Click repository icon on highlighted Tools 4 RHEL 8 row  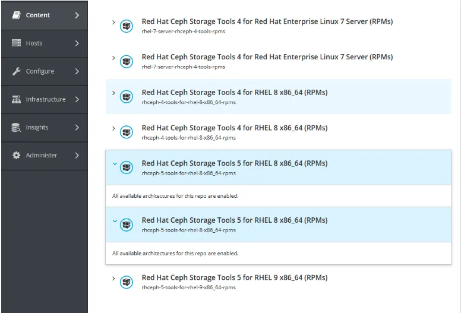[127, 96]
